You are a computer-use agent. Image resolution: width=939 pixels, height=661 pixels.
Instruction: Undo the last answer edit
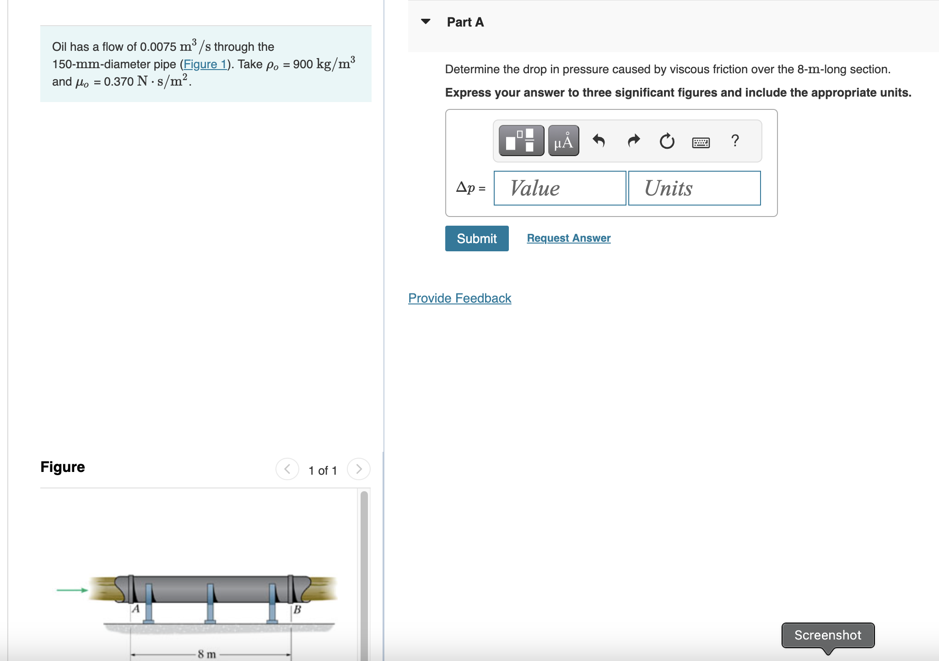(x=599, y=141)
